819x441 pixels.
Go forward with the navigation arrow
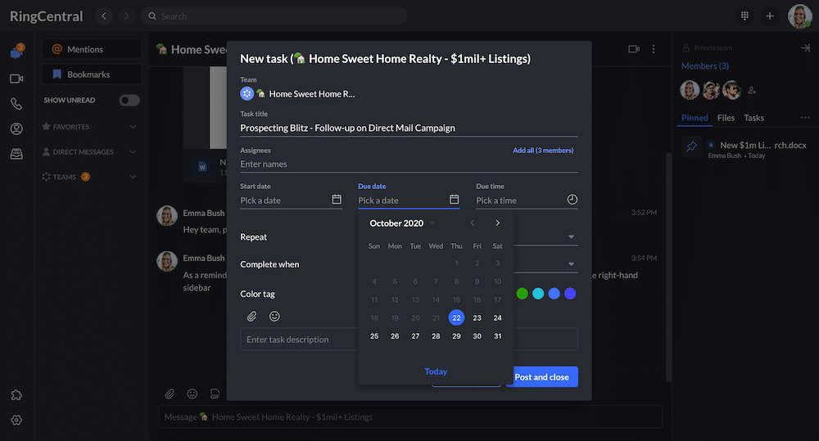126,16
